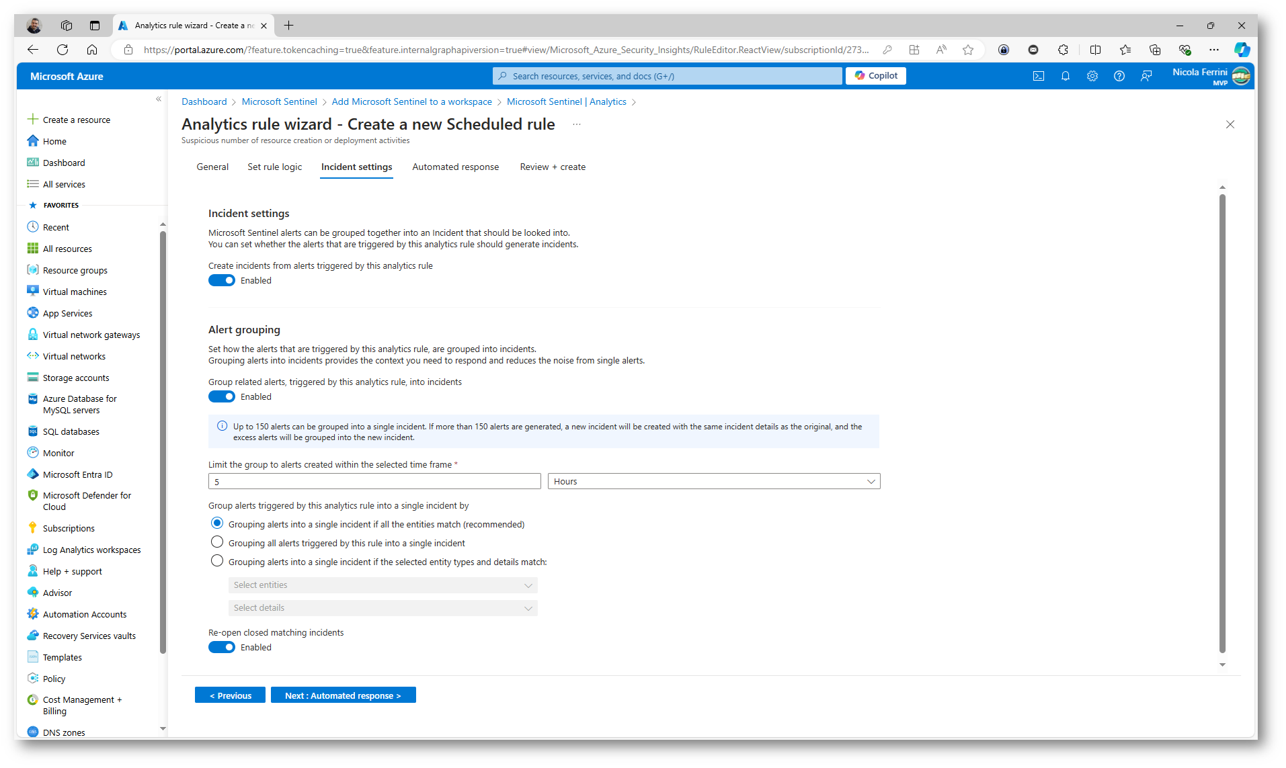Add page to browser favorites star
Image resolution: width=1286 pixels, height=768 pixels.
coord(968,49)
